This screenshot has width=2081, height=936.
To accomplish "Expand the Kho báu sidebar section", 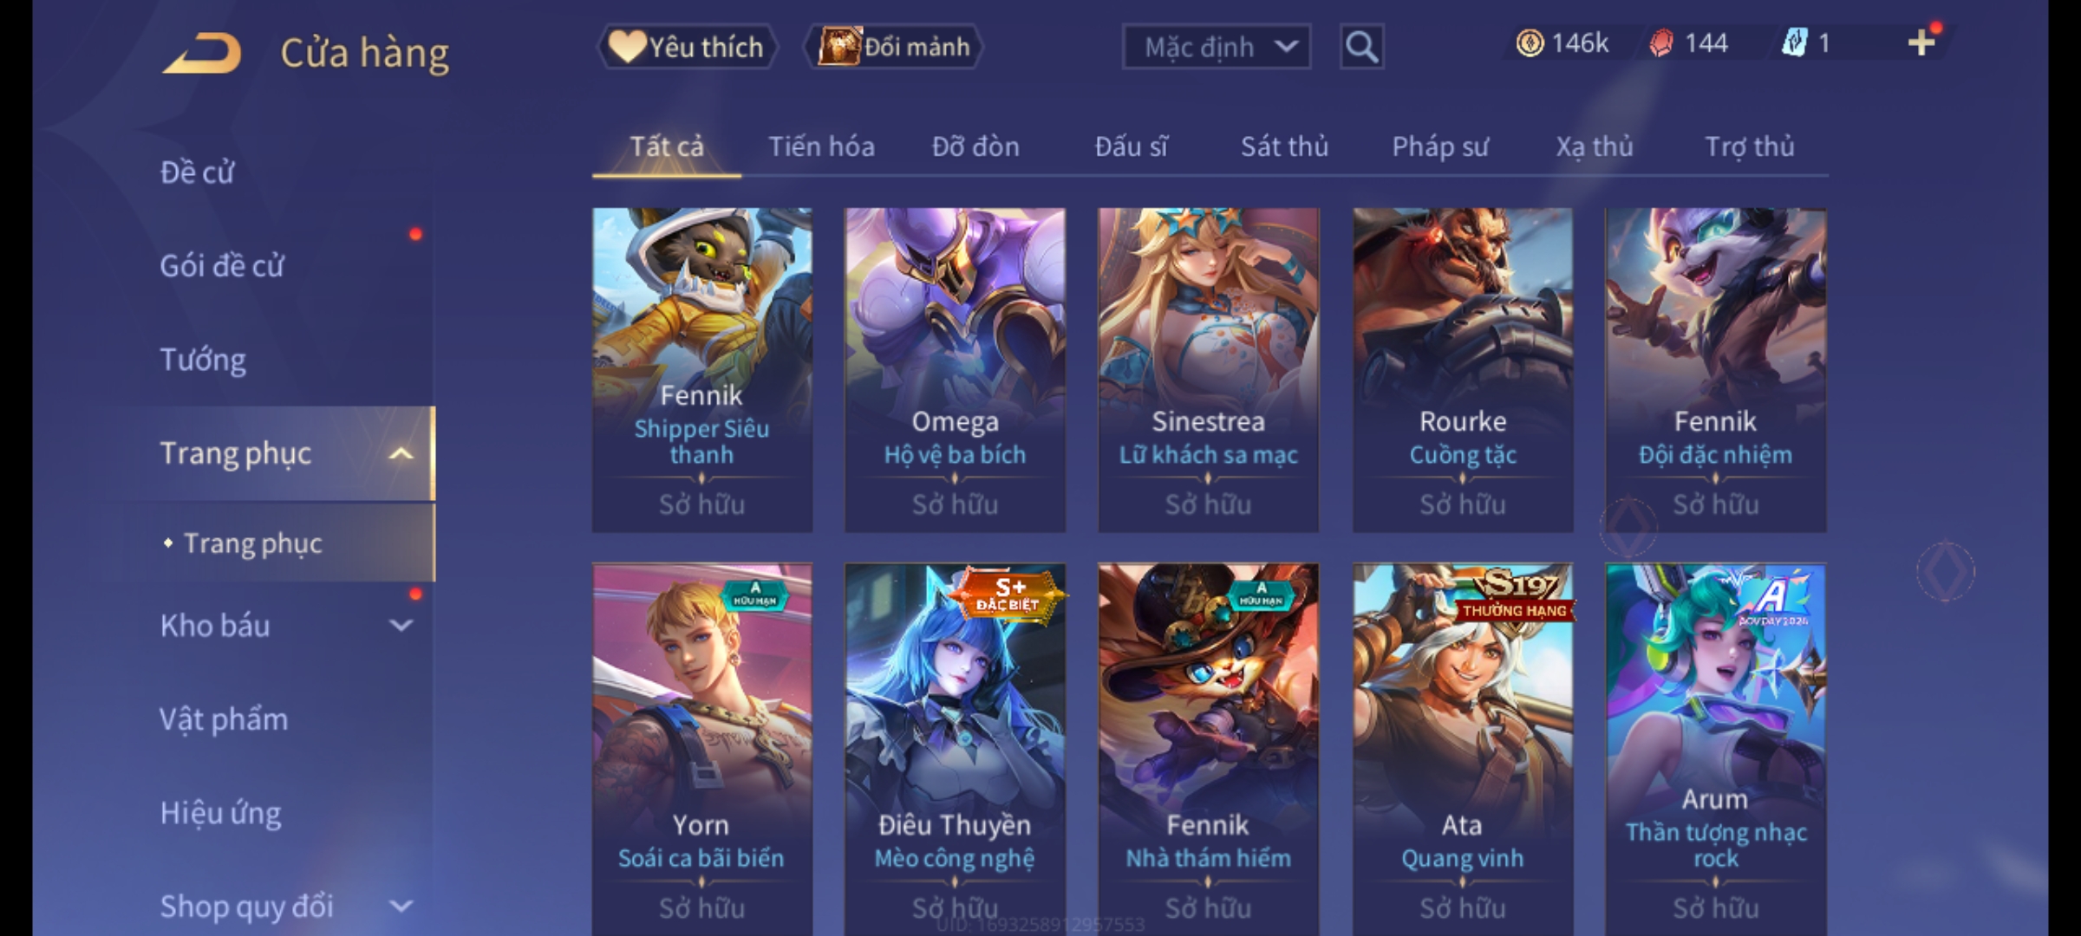I will pyautogui.click(x=401, y=625).
